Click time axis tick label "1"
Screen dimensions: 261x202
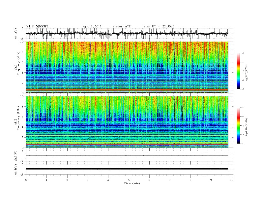pyautogui.click(x=46, y=180)
